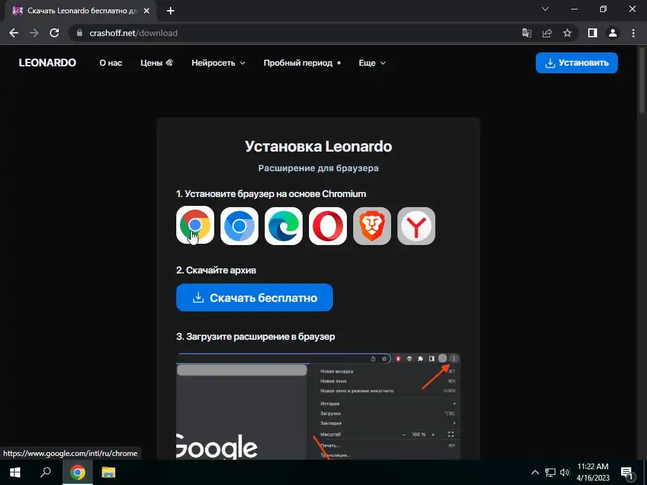This screenshot has height=485, width=647.
Task: Click the 'Скачать бесплатно' download button
Action: [254, 297]
